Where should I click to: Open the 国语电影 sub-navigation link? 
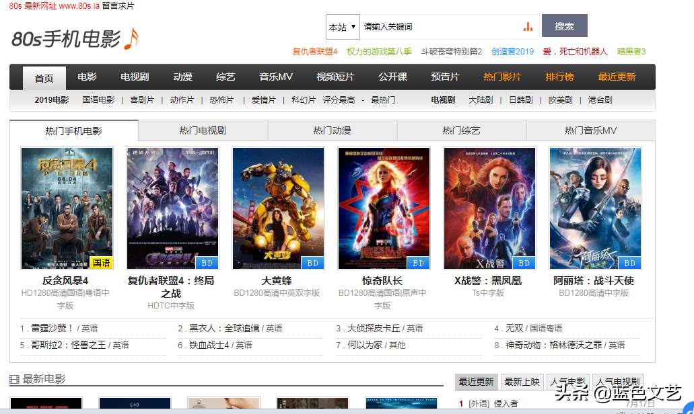coord(98,100)
